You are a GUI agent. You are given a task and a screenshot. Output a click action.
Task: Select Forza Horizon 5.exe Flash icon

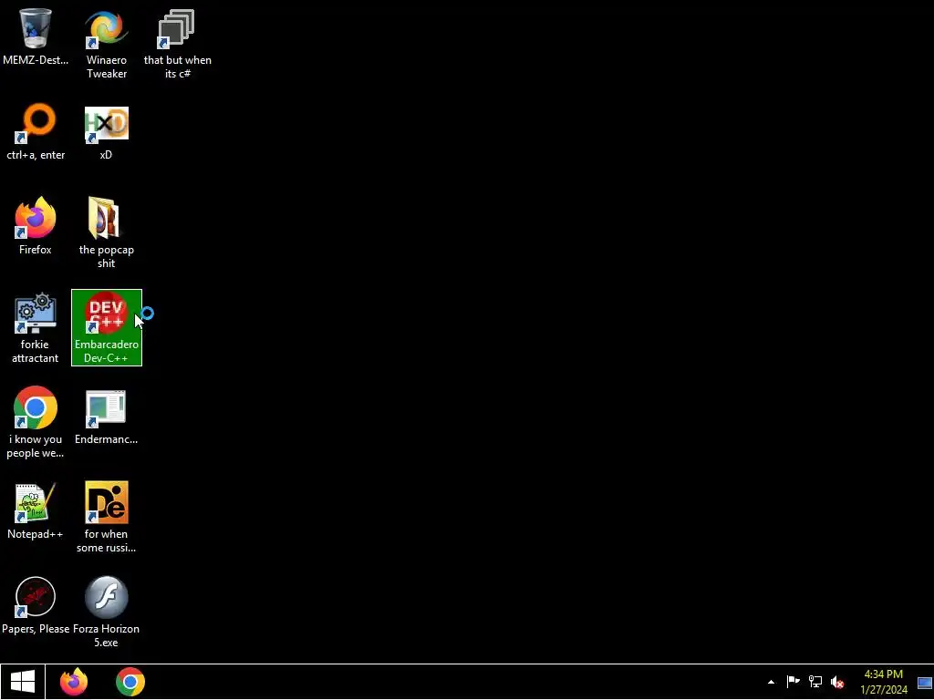106,612
